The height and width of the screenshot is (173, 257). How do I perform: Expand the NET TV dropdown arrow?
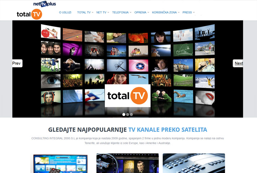pyautogui.click(x=108, y=13)
